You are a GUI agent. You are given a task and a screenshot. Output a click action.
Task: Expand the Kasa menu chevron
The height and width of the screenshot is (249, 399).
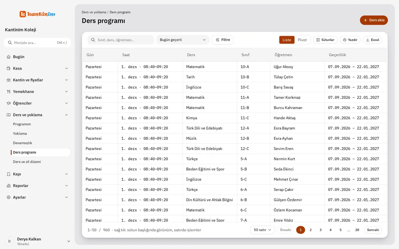point(66,68)
